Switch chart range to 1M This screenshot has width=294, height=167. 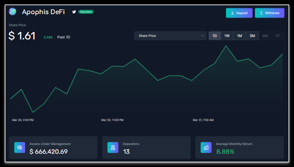pyautogui.click(x=240, y=36)
